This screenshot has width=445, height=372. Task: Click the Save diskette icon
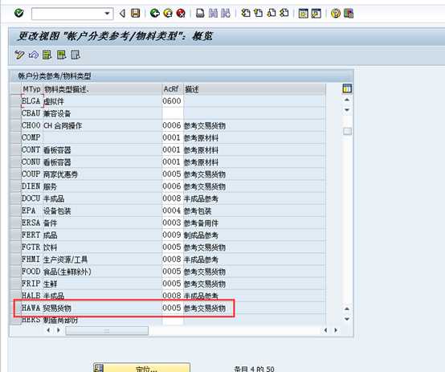136,13
